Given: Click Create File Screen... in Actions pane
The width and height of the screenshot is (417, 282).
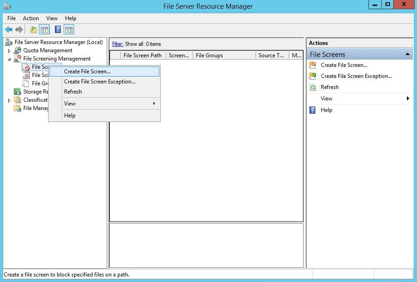Looking at the screenshot, I should pyautogui.click(x=344, y=65).
